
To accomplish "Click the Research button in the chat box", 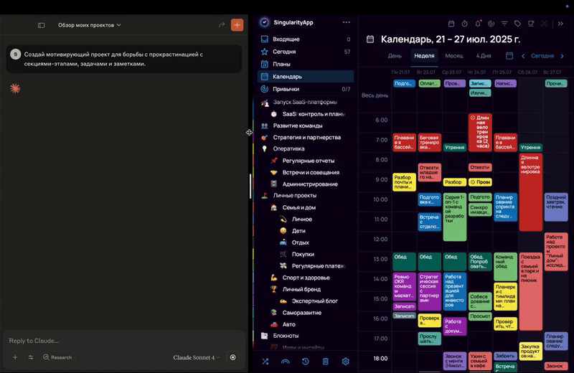I will tap(57, 357).
